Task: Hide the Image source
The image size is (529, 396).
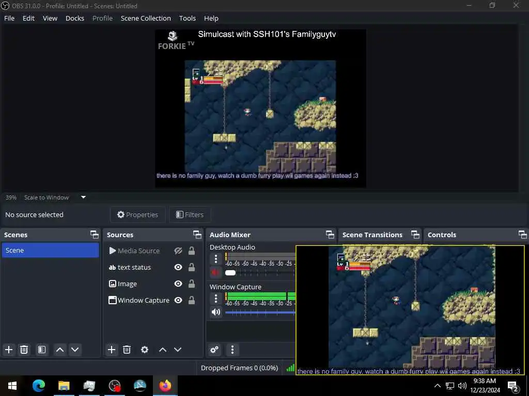Action: click(178, 284)
